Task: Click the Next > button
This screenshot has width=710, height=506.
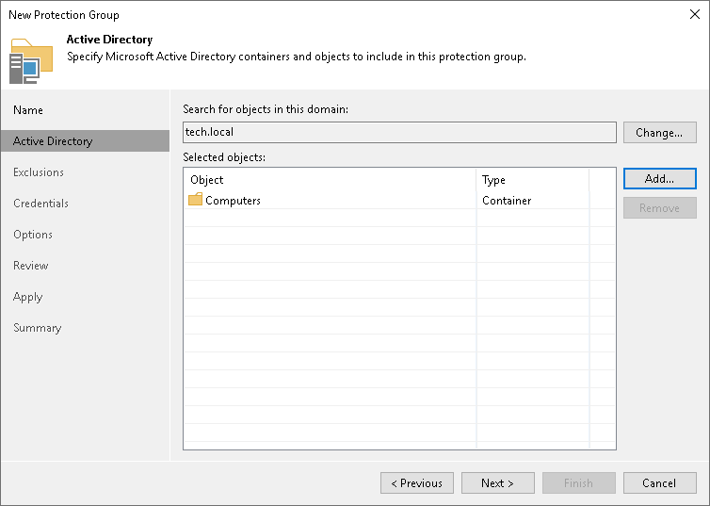Action: 497,483
